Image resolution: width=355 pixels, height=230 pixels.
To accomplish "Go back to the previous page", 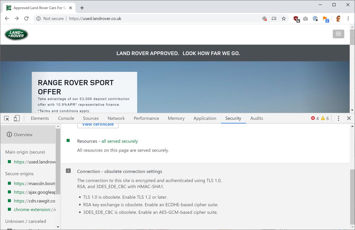I will [x=7, y=18].
